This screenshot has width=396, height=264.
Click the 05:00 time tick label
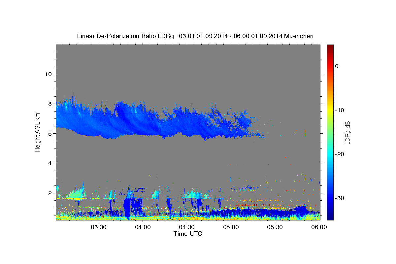(x=231, y=227)
